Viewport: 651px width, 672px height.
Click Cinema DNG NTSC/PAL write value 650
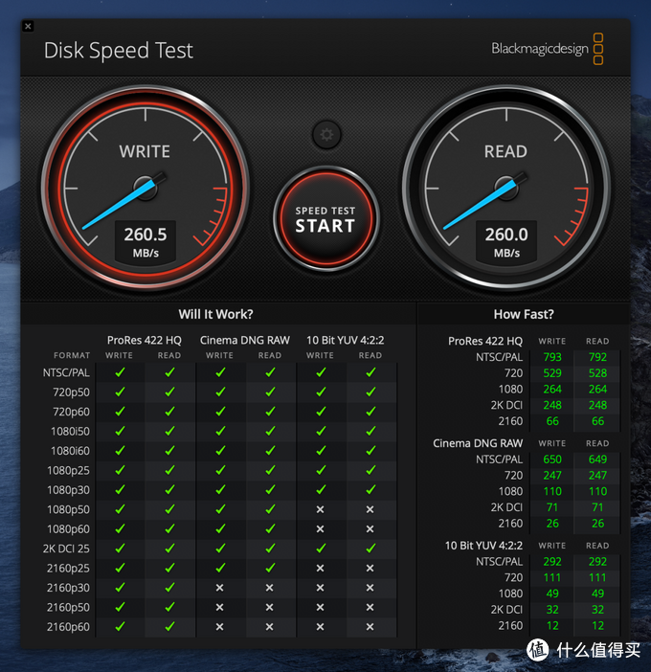[x=552, y=459]
